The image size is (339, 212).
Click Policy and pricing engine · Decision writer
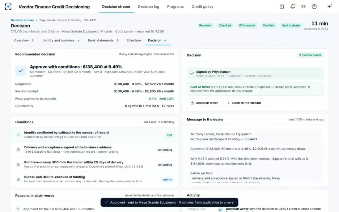tap(147, 54)
